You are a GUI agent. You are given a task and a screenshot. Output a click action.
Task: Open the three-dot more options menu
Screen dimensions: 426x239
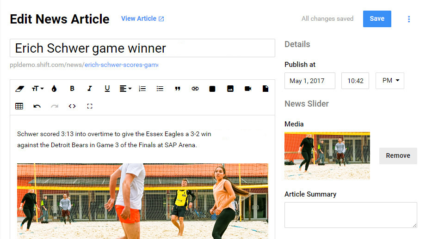point(408,19)
